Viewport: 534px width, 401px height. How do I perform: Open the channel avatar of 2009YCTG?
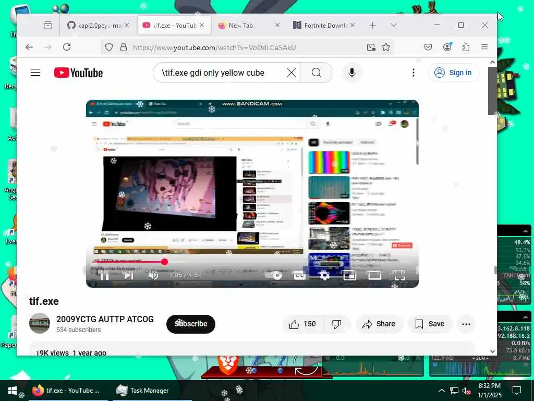(40, 323)
